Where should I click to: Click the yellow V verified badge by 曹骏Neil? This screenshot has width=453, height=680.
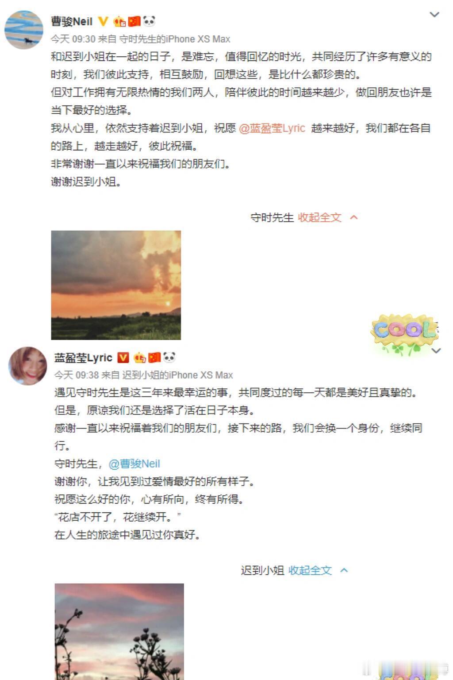[x=103, y=21]
